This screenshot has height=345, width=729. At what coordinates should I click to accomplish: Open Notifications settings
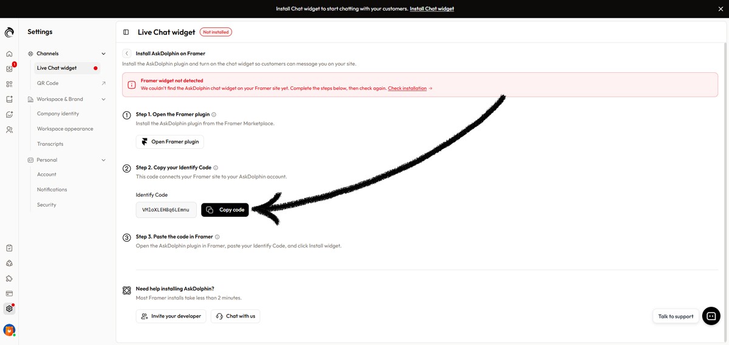pyautogui.click(x=52, y=190)
